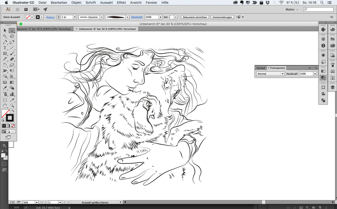
Task: Open the stroke color dropdown
Action: 42,17
